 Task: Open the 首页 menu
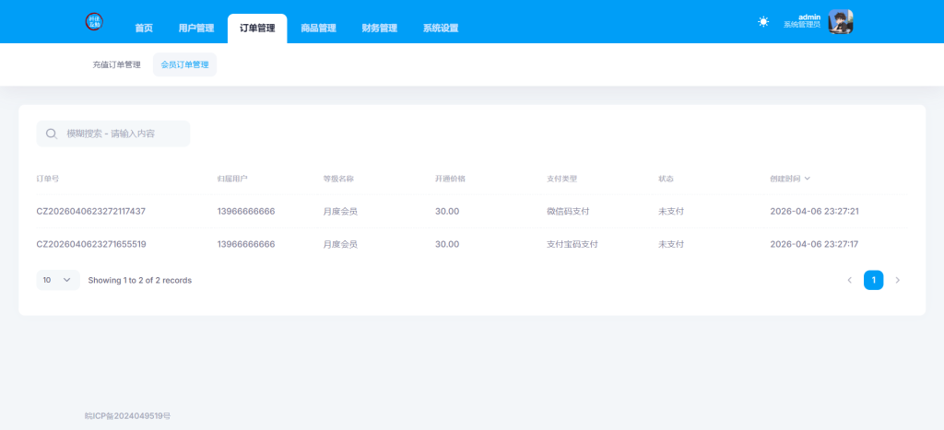(x=144, y=29)
